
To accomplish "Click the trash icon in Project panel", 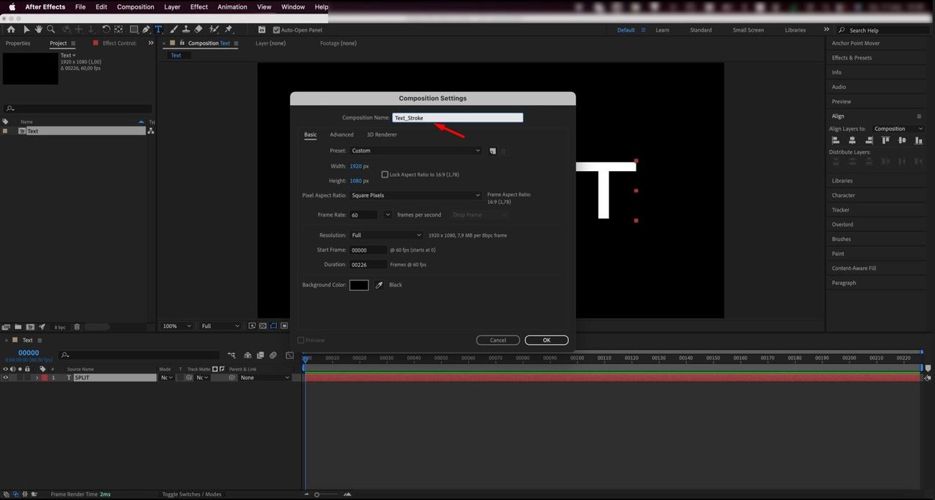I will [x=77, y=327].
